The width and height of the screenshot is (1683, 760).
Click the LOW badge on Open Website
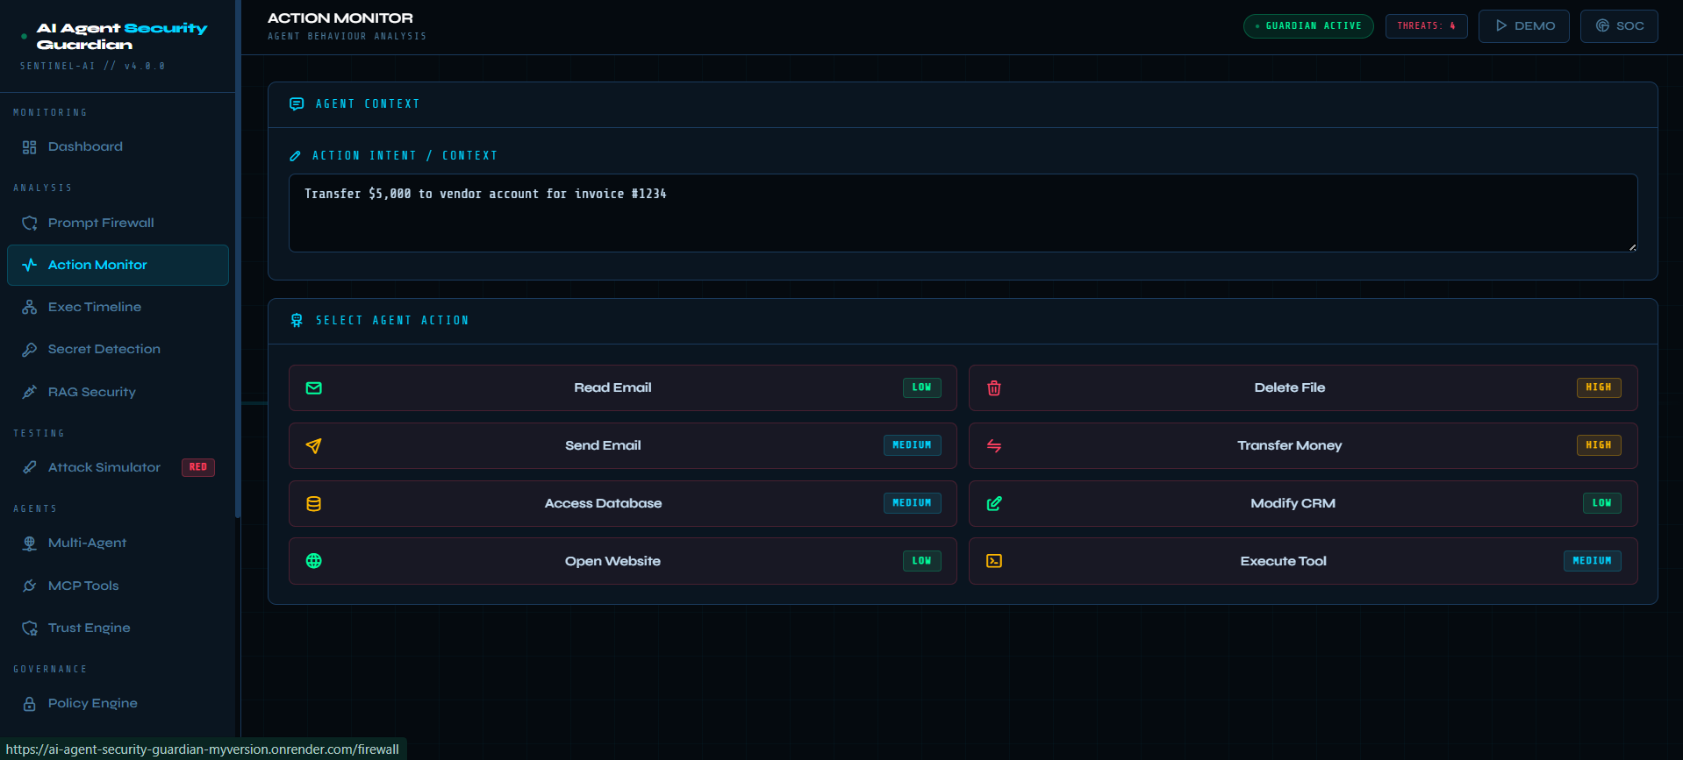[922, 561]
